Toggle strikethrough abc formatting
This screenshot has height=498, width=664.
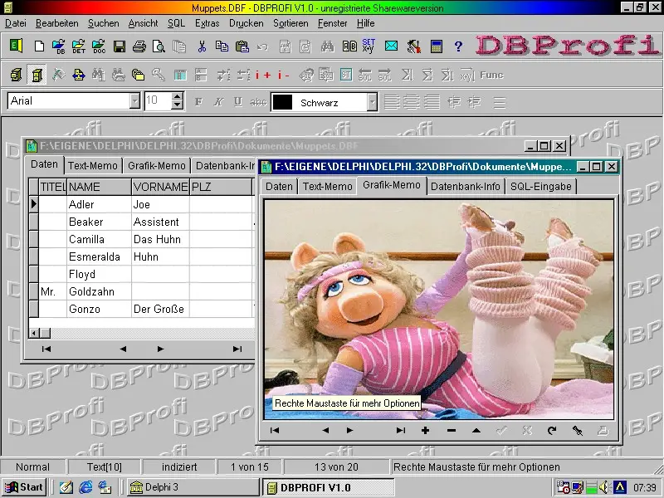258,102
